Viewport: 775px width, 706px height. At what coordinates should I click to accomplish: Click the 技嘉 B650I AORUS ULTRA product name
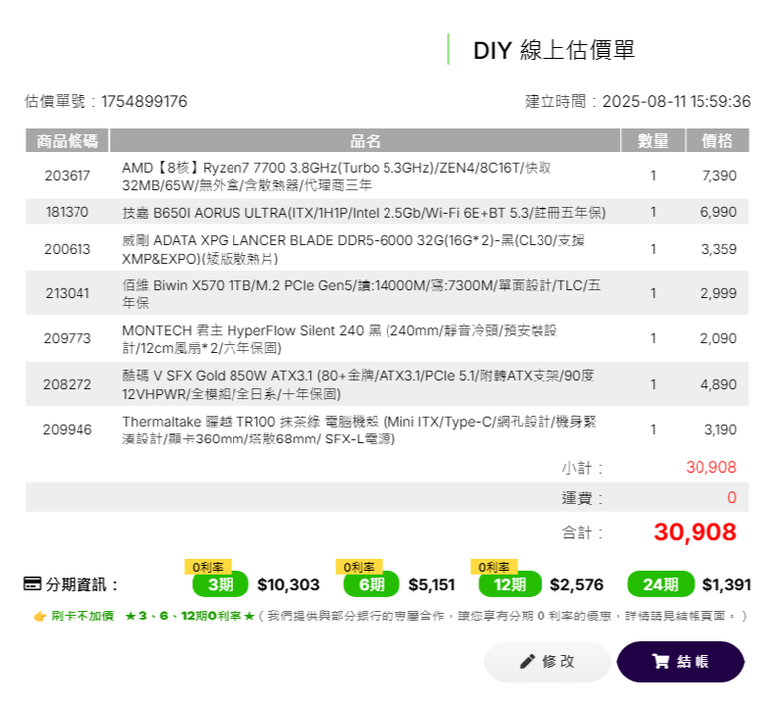(x=365, y=212)
